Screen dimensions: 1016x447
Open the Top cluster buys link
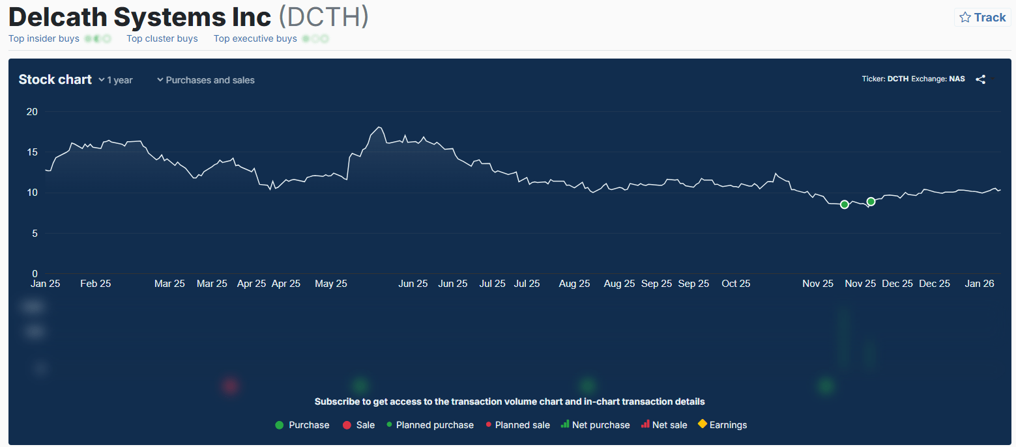pyautogui.click(x=162, y=38)
